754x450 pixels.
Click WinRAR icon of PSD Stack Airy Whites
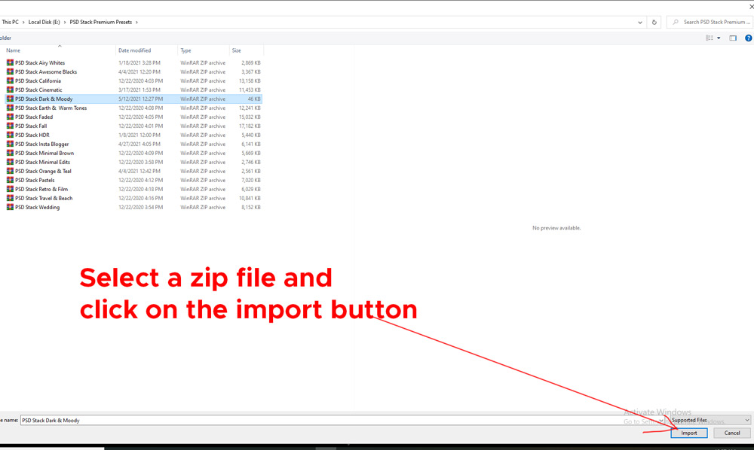[10, 62]
